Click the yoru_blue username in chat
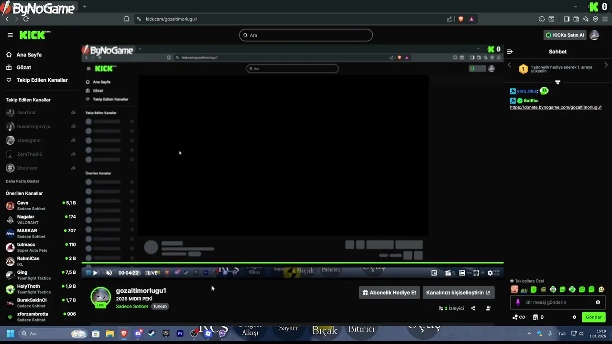Viewport: 612px width, 344px height. [527, 91]
